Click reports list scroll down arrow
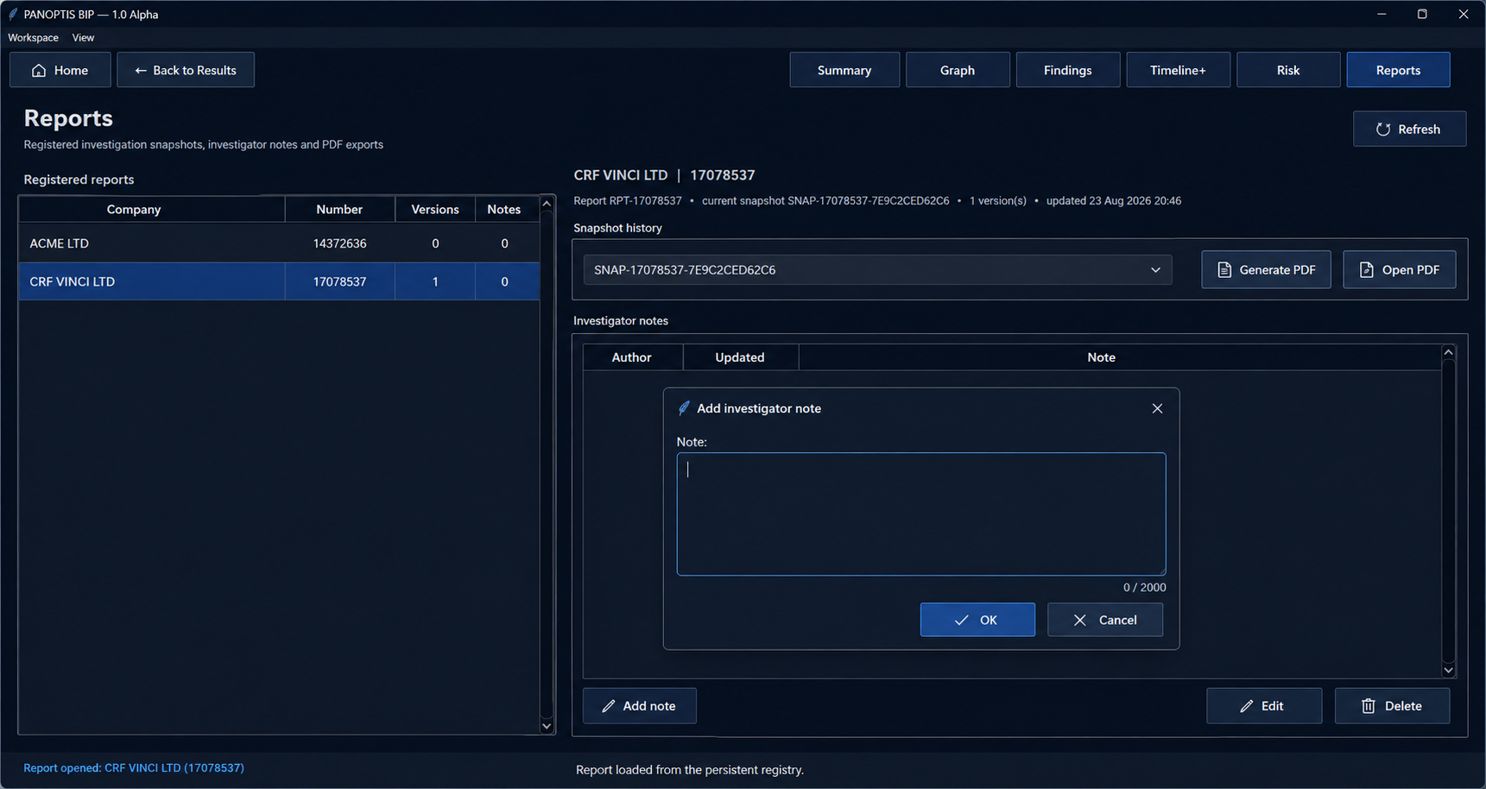This screenshot has width=1486, height=789. [x=547, y=727]
